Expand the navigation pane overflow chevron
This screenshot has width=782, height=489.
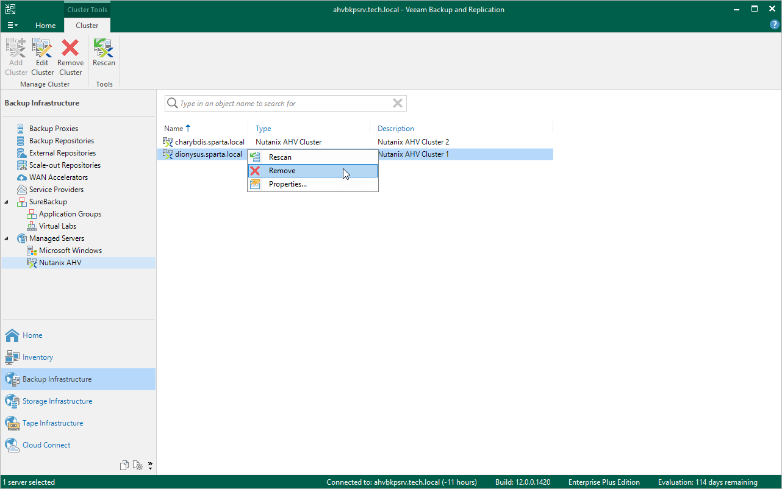(x=150, y=465)
